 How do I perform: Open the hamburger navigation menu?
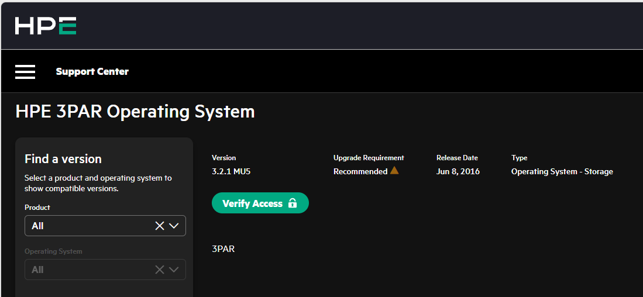[x=25, y=71]
